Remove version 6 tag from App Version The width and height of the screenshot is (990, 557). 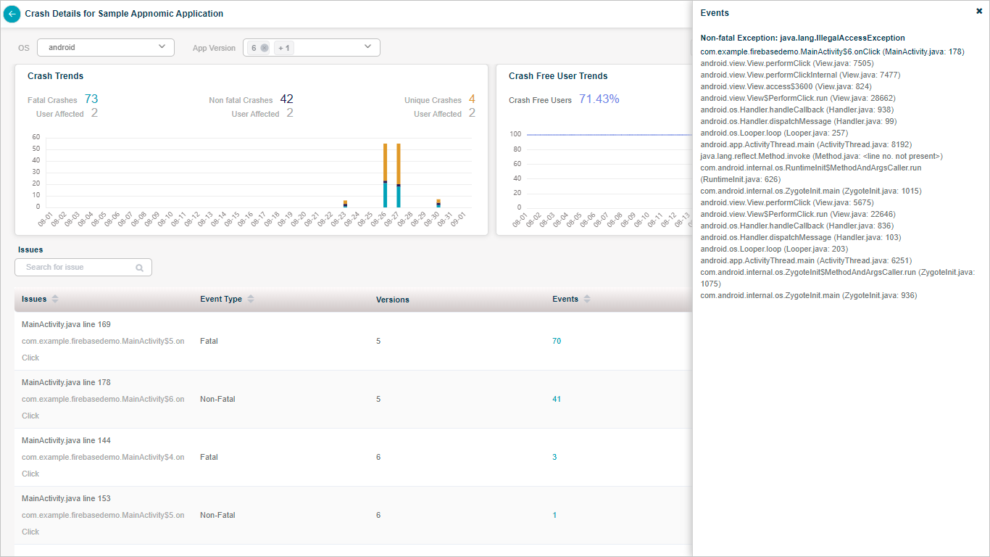265,48
